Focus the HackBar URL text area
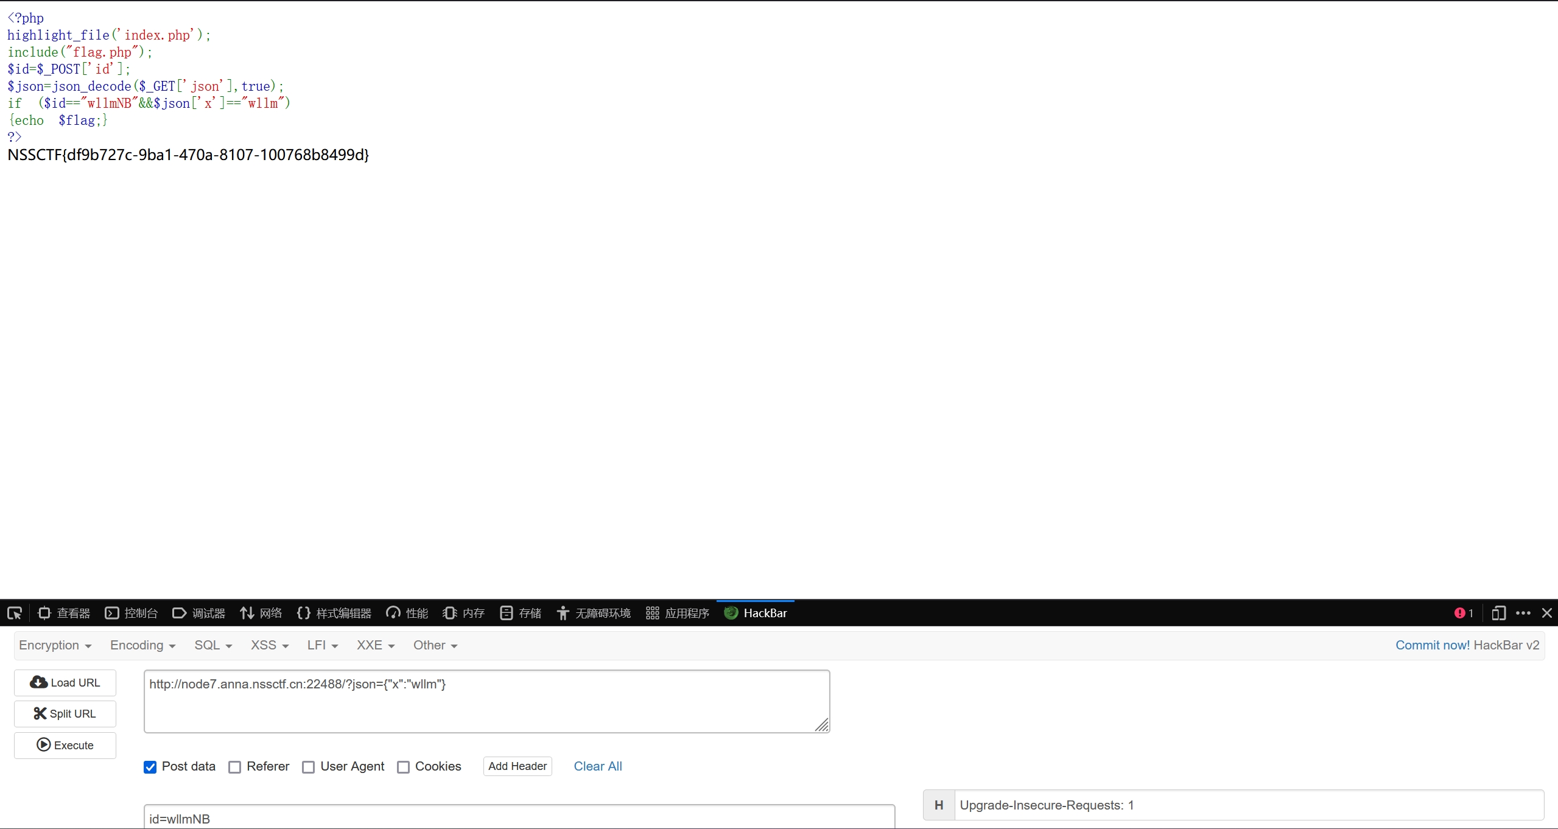The height and width of the screenshot is (829, 1558). [487, 701]
